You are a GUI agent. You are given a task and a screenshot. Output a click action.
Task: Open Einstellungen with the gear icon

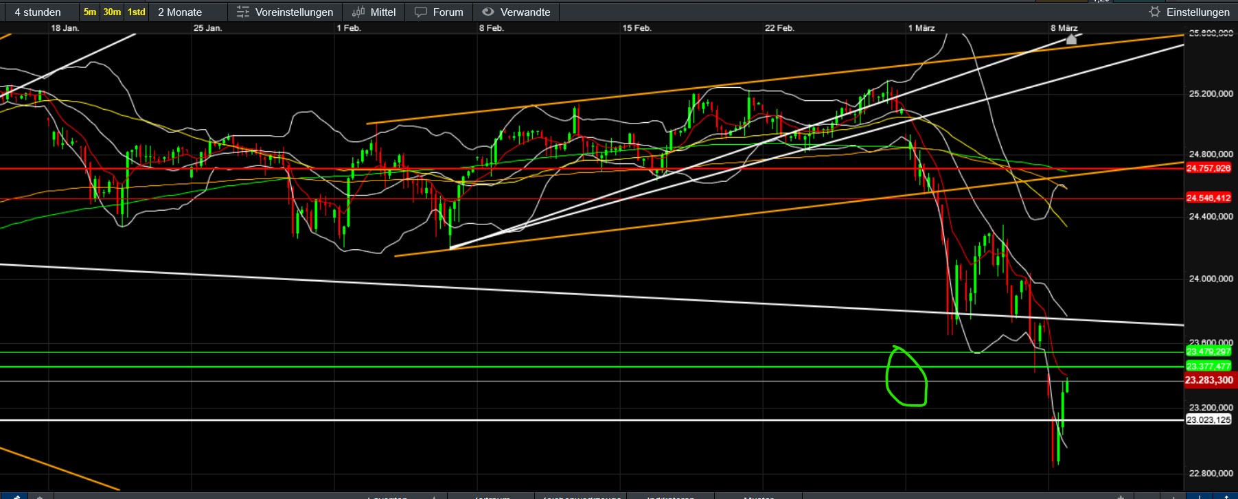point(1154,12)
